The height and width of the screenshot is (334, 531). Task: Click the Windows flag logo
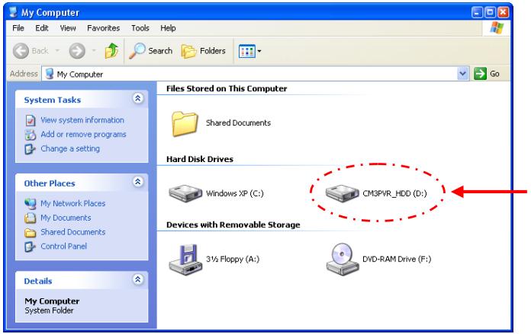[x=497, y=28]
